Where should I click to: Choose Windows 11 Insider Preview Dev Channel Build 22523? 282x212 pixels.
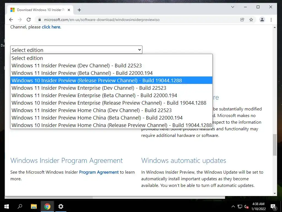(111, 65)
